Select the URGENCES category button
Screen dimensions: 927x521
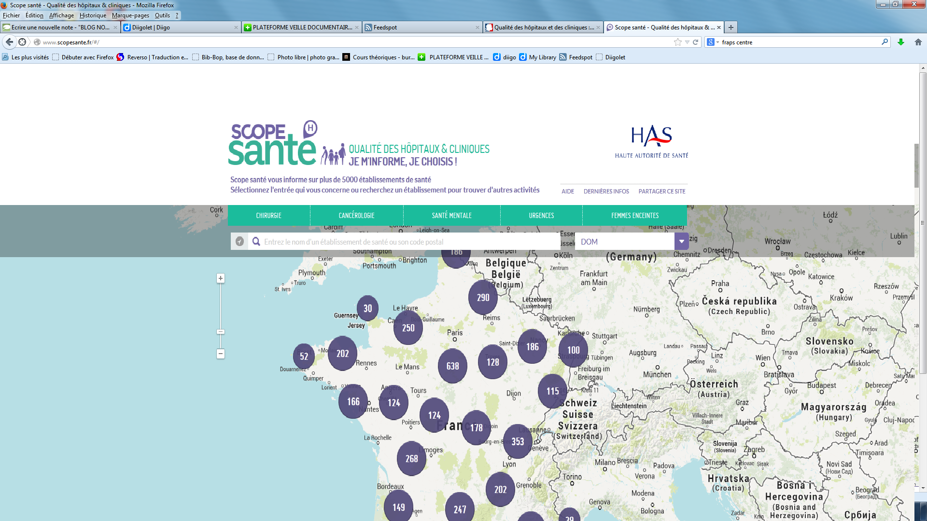[541, 216]
